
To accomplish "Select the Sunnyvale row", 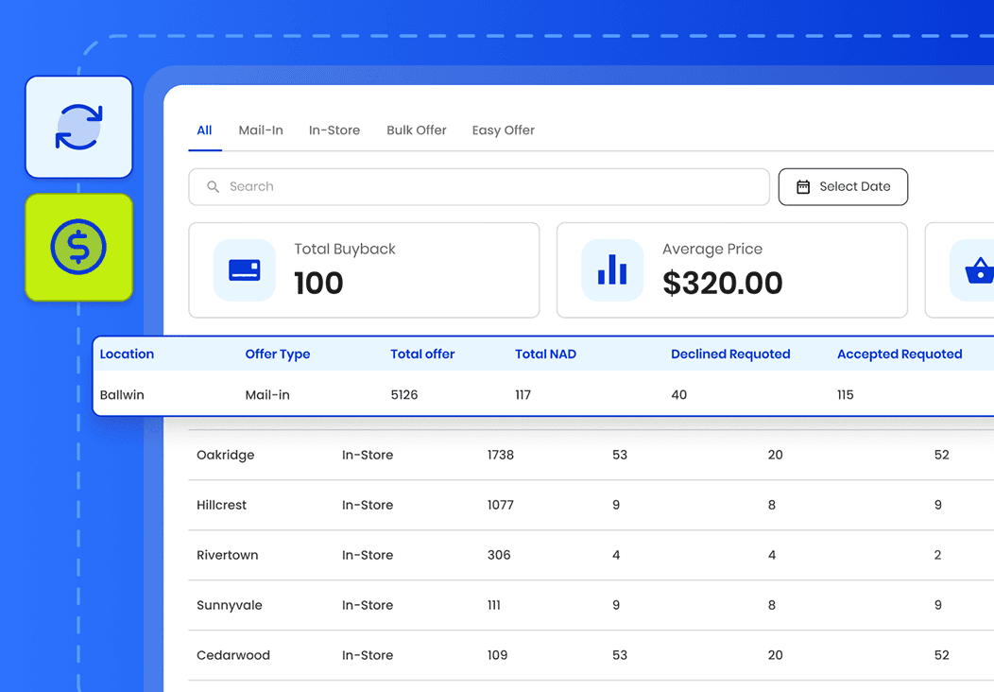I will 591,605.
